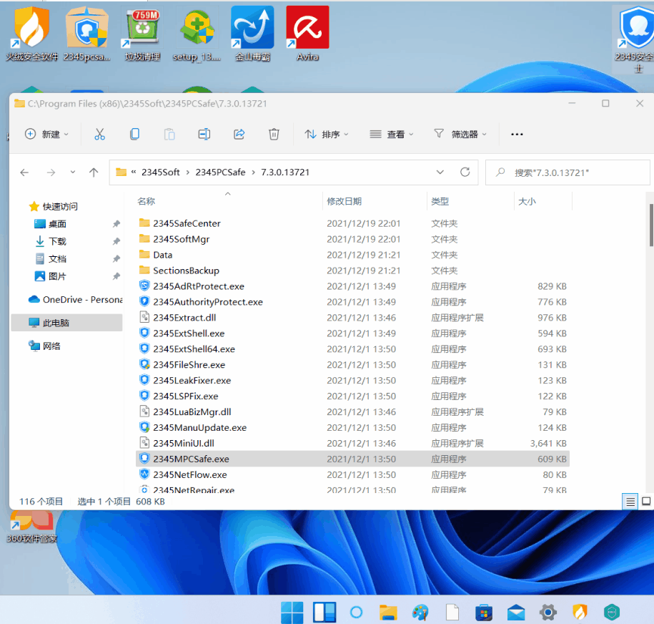Click the Rename icon in toolbar
The image size is (654, 624).
point(204,134)
